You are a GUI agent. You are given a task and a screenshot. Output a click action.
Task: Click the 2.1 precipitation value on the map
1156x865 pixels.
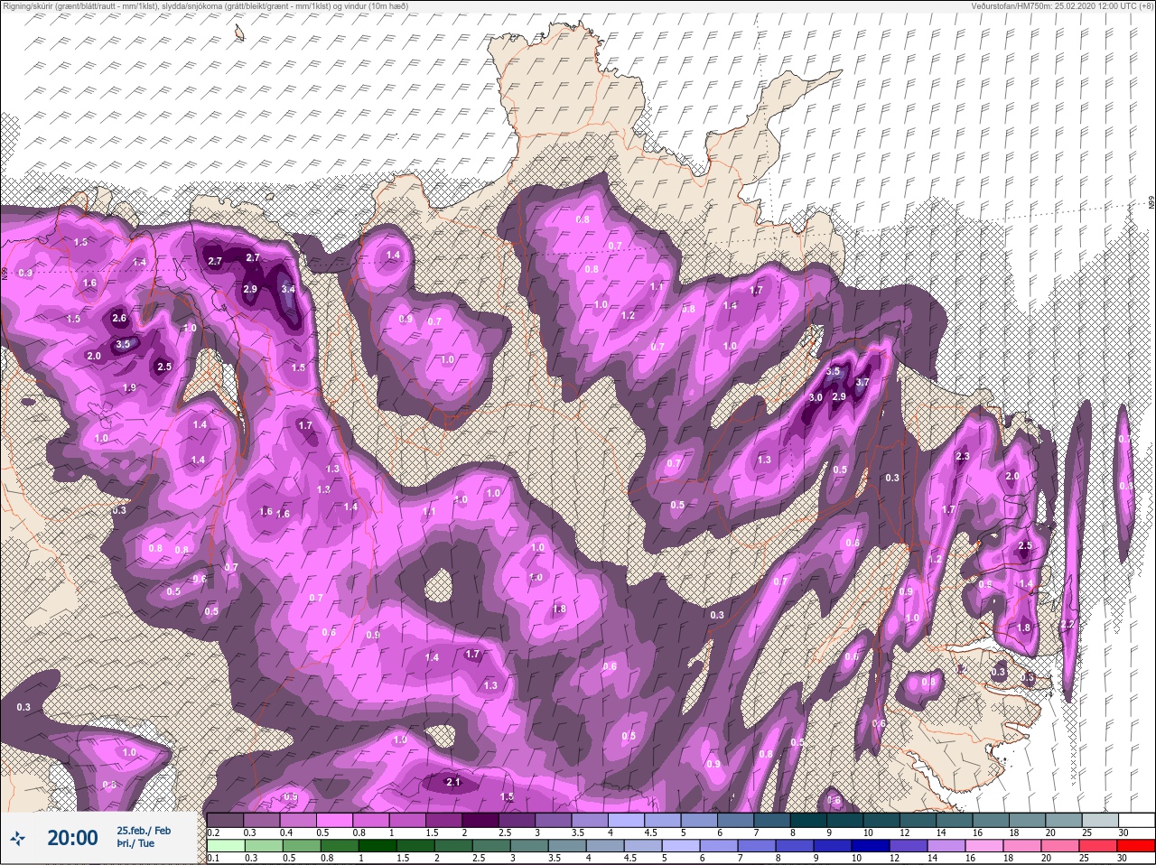[x=454, y=783]
